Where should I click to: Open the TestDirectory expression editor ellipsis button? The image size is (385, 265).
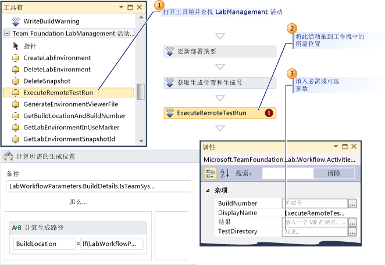pyautogui.click(x=352, y=232)
